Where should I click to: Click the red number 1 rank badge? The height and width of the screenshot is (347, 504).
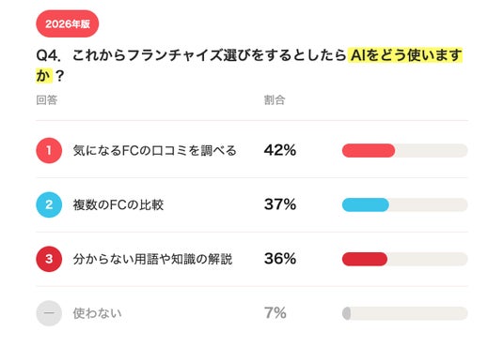tap(49, 150)
